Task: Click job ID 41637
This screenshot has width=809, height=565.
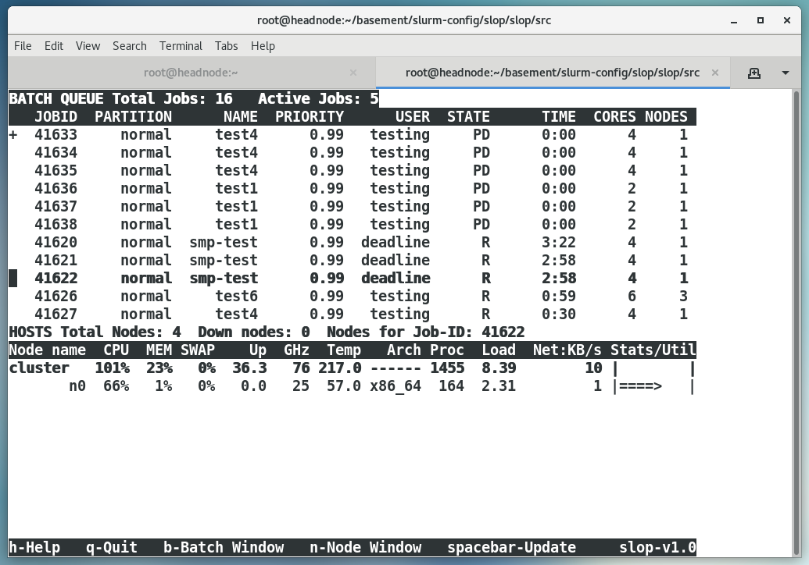Action: [x=55, y=207]
